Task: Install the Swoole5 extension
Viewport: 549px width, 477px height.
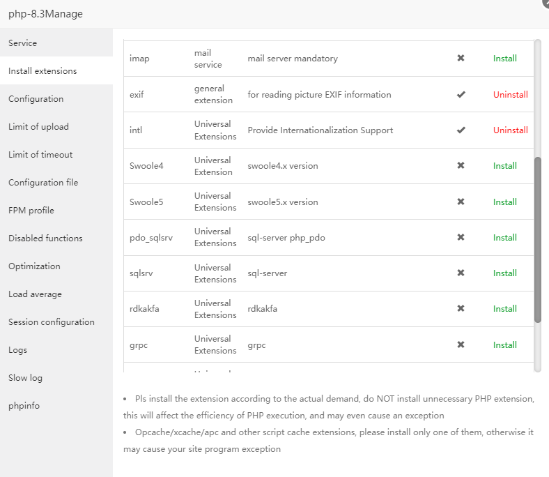Action: point(504,202)
